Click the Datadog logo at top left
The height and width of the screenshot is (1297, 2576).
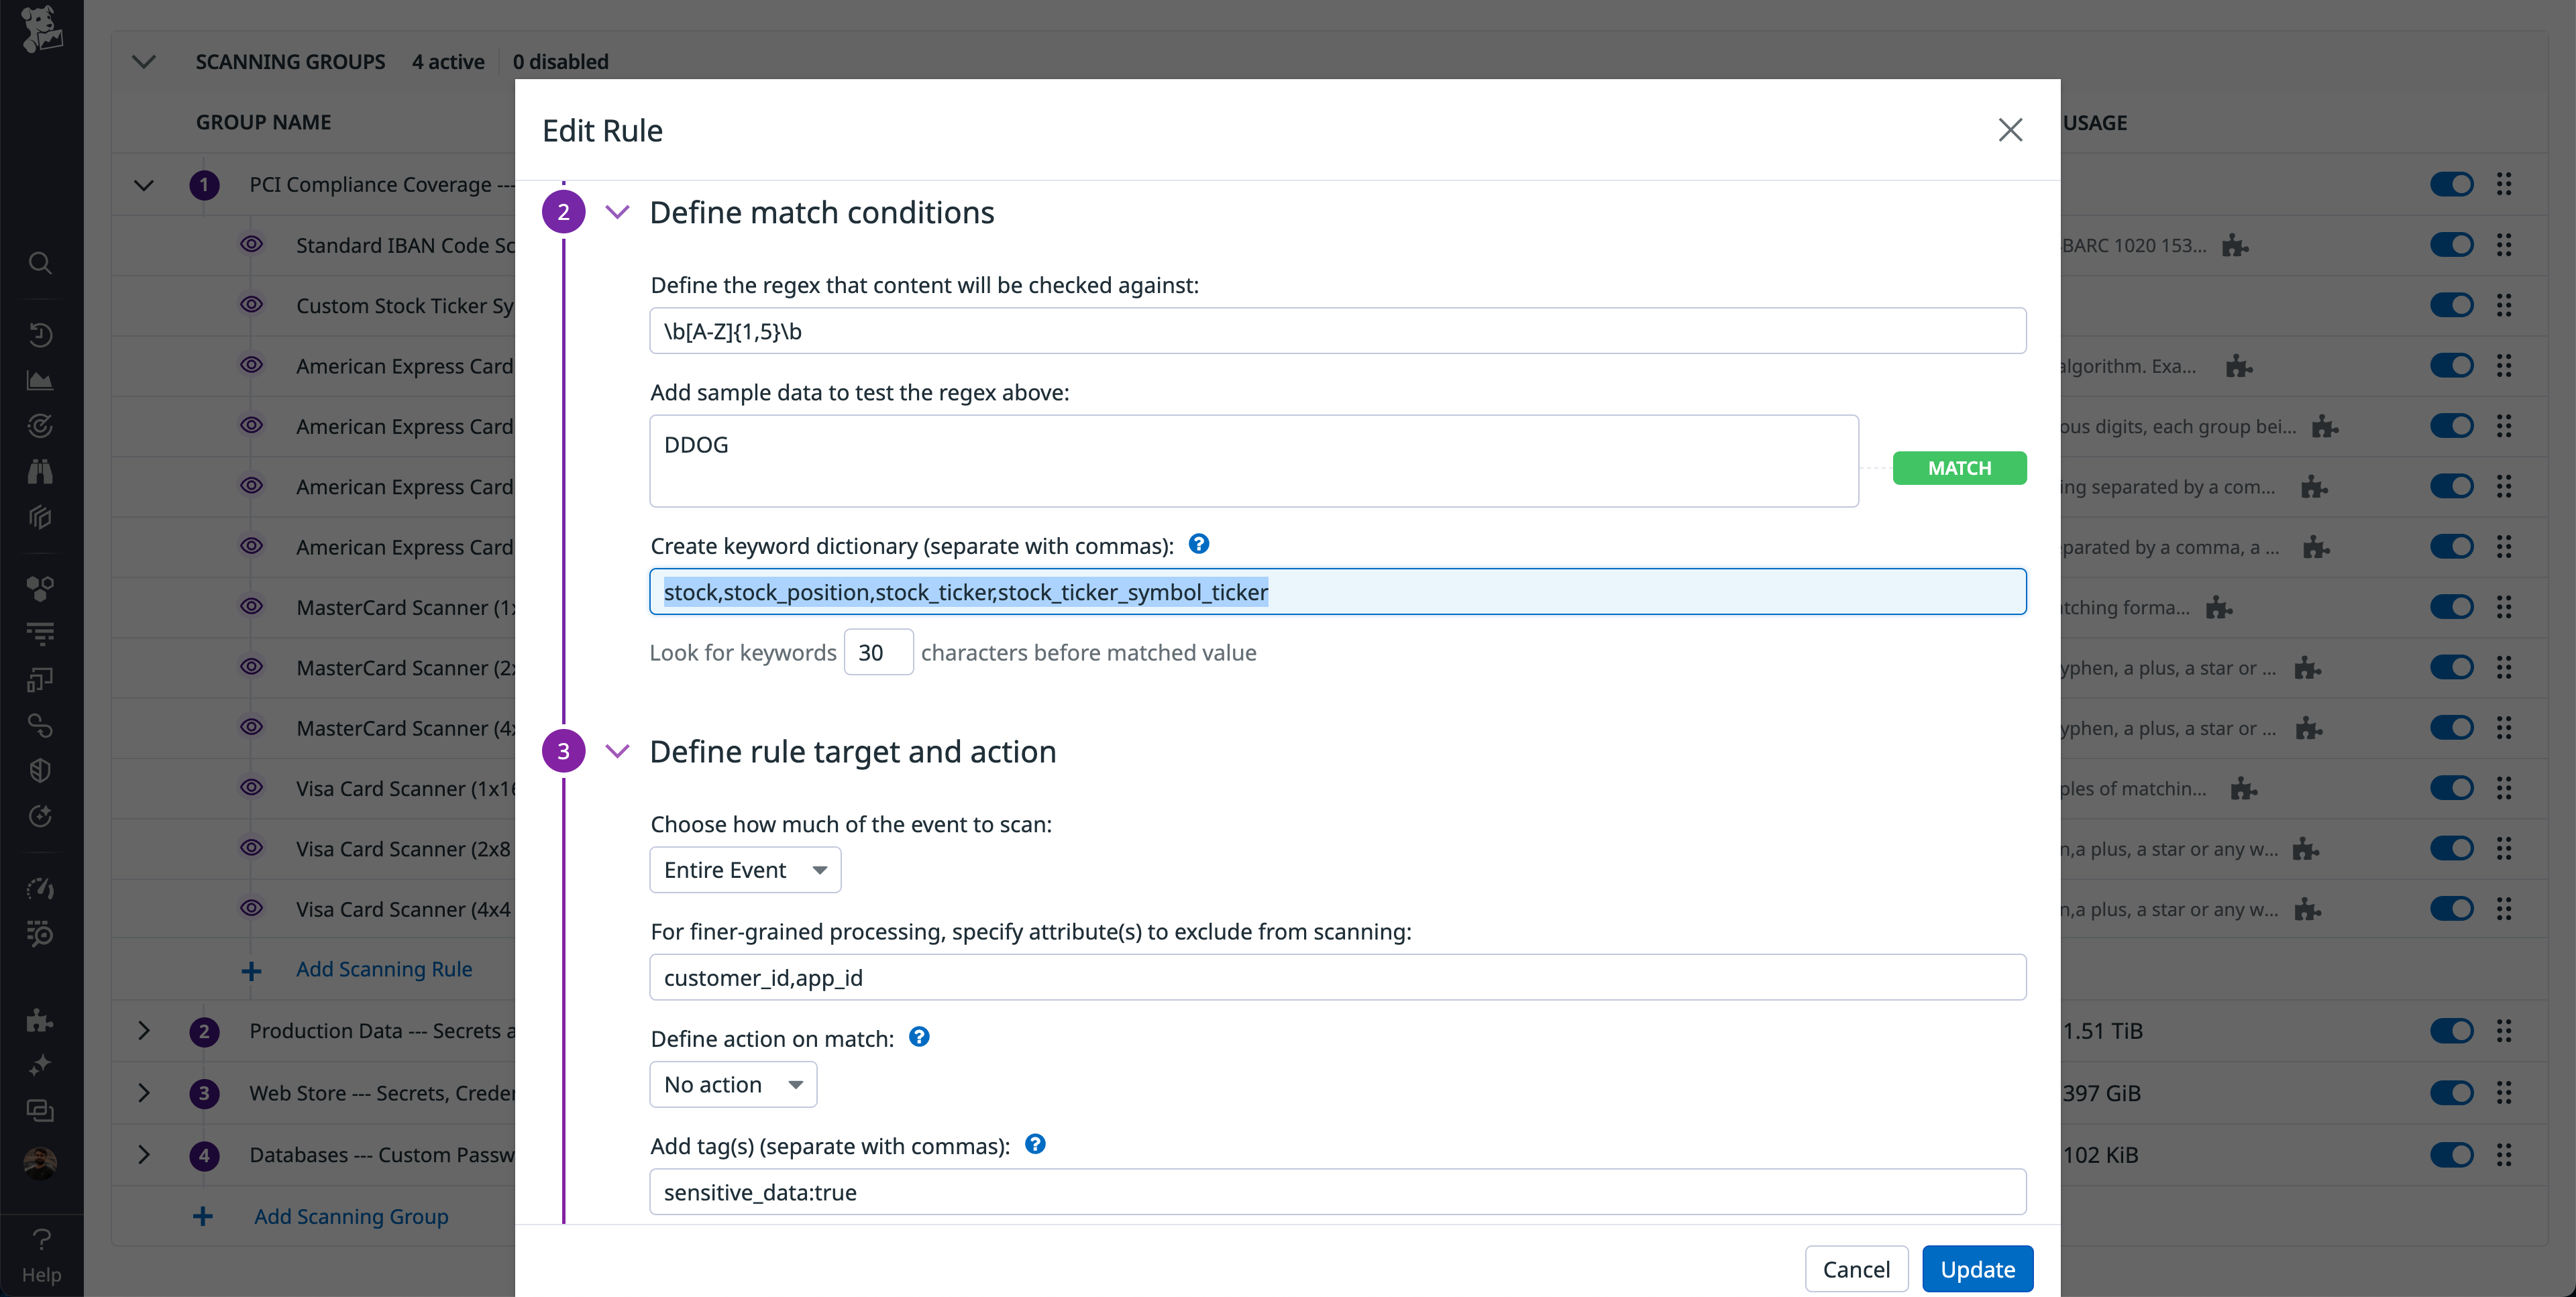(41, 30)
